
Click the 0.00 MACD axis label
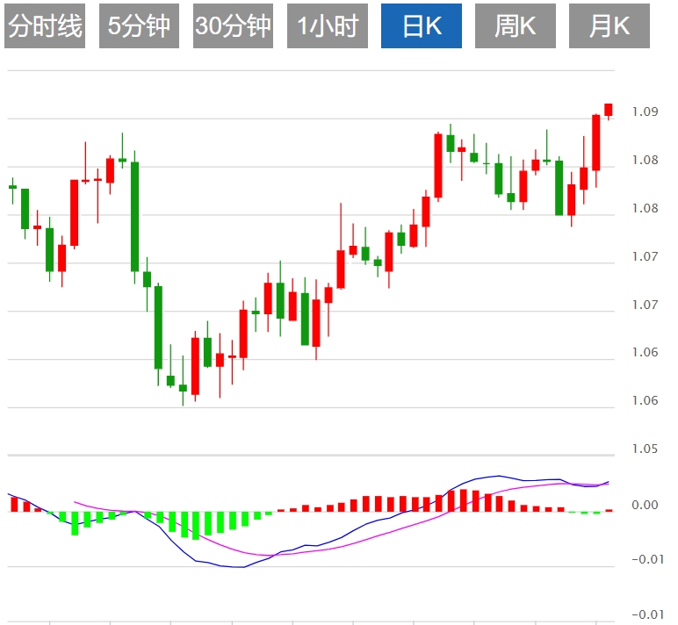(646, 505)
